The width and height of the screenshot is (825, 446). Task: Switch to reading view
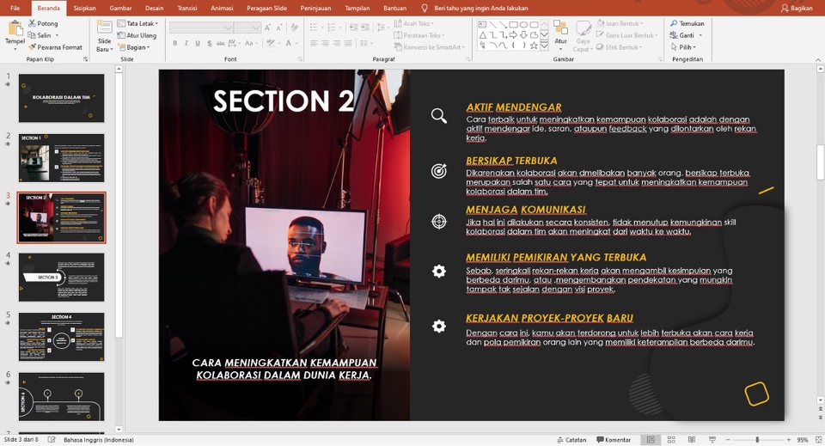[x=692, y=440]
